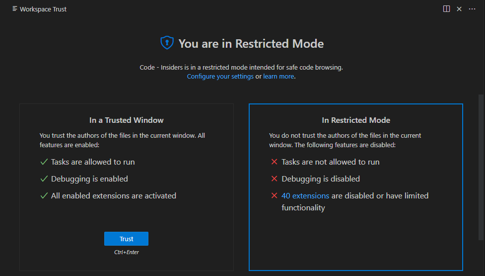The image size is (485, 276).
Task: Click red X beside the 40 extensions line
Action: click(274, 196)
